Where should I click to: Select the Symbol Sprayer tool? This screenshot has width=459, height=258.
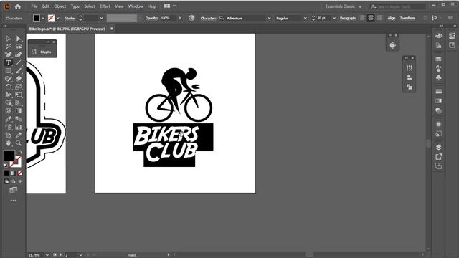coord(8,127)
